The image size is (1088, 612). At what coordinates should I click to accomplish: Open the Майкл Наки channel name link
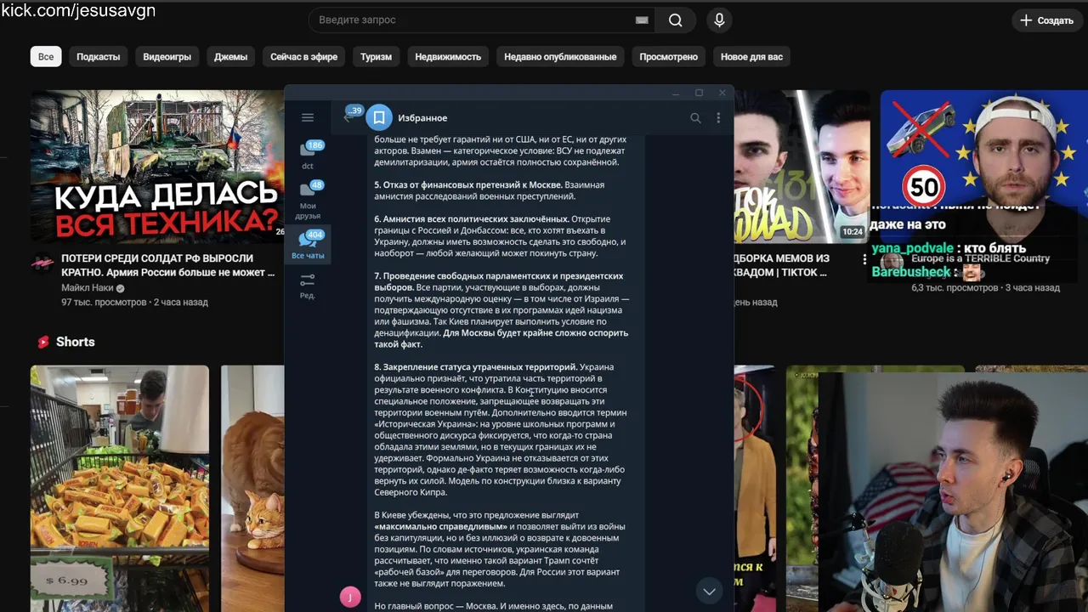coord(88,288)
